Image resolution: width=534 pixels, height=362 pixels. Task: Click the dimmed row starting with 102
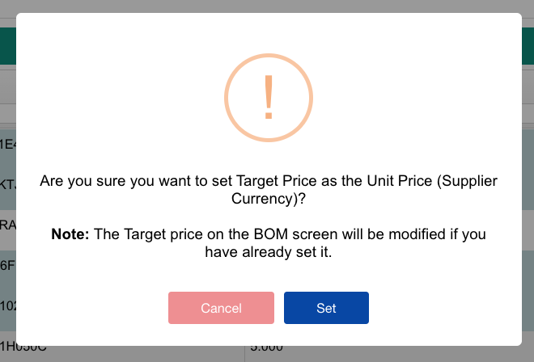tap(7, 306)
